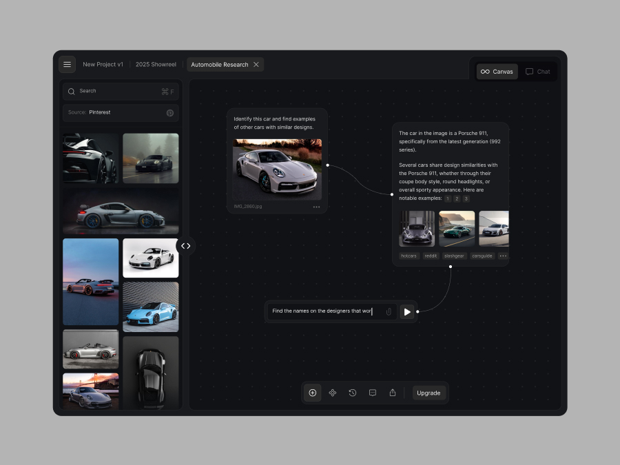Viewport: 620px width, 465px height.
Task: Click the prompt input connector dot
Action: click(x=417, y=311)
